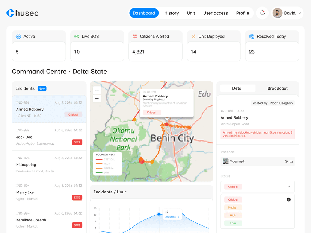Image resolution: width=311 pixels, height=233 pixels.
Task: Open the notifications bell
Action: coord(262,13)
